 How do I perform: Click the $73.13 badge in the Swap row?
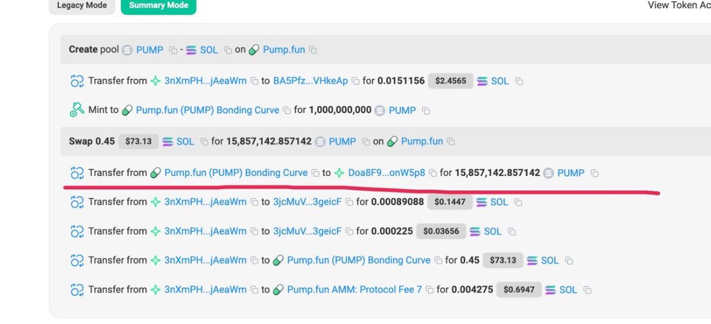(x=139, y=141)
